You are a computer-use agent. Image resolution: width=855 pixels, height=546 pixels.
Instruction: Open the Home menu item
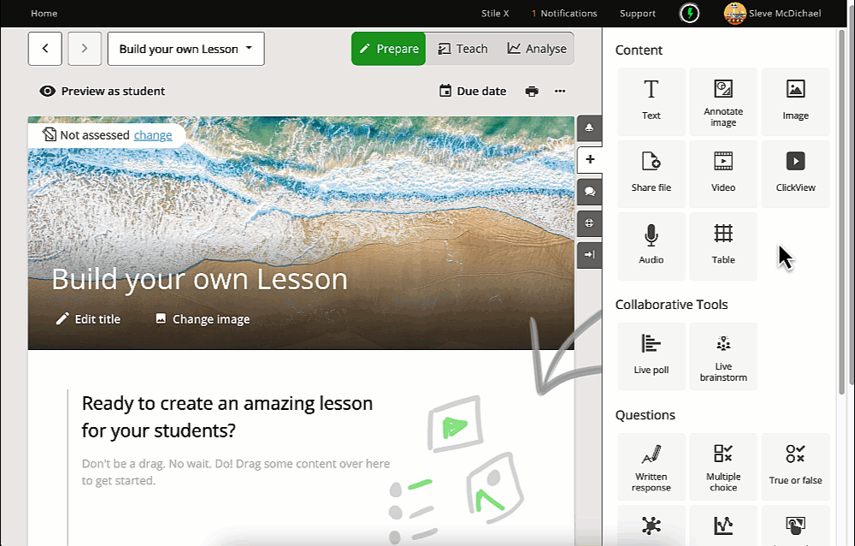[x=44, y=13]
